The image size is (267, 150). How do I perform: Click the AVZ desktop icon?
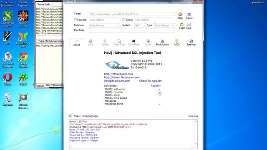click(x=8, y=38)
